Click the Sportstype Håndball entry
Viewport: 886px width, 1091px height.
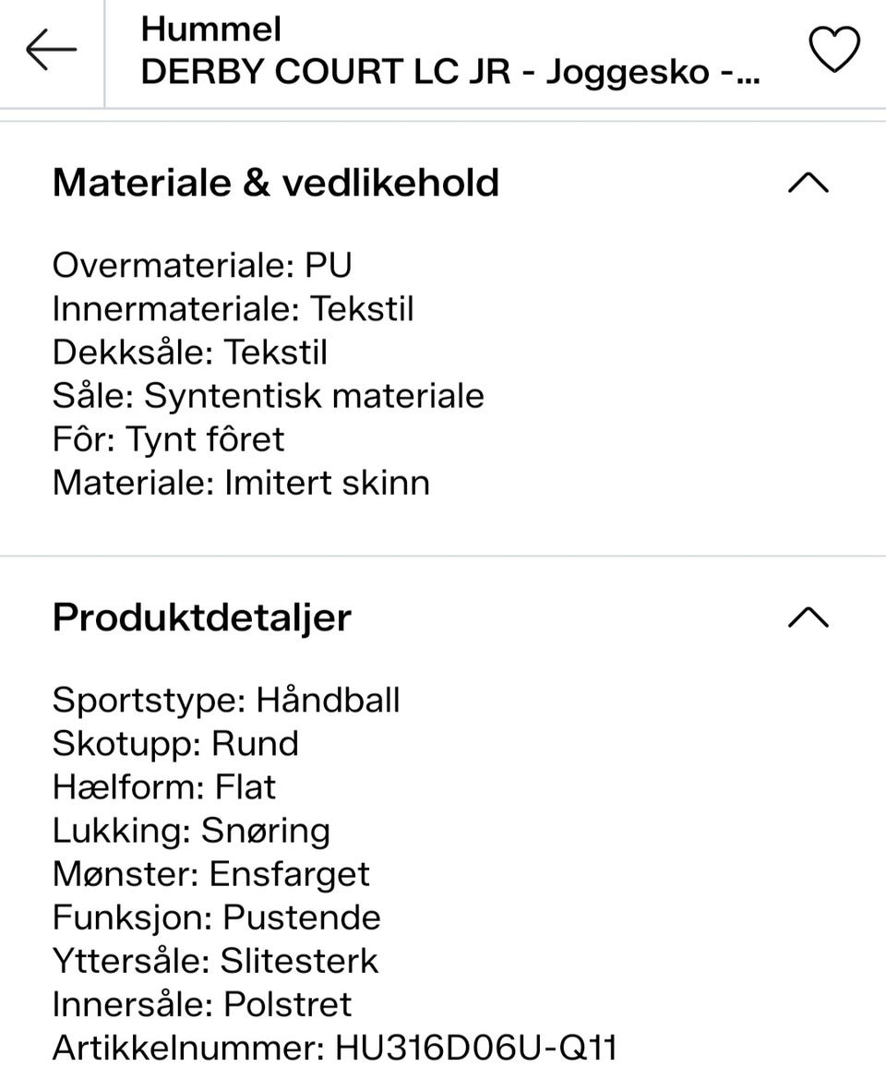coord(226,700)
